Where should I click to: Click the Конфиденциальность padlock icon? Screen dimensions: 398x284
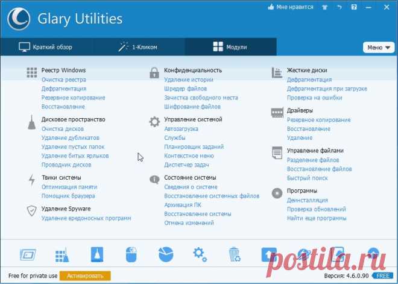154,73
